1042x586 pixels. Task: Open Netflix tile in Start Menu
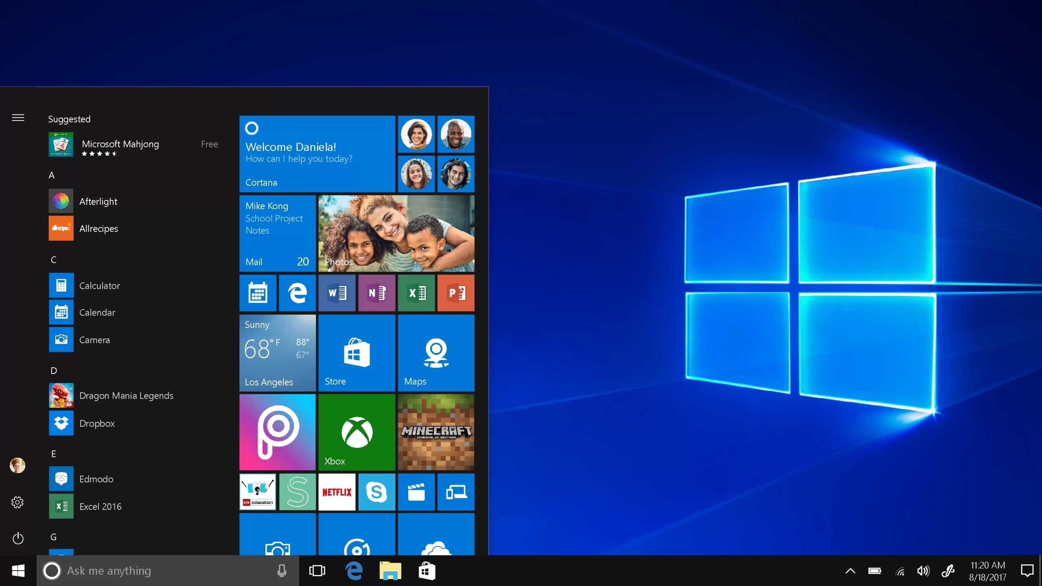pos(336,492)
